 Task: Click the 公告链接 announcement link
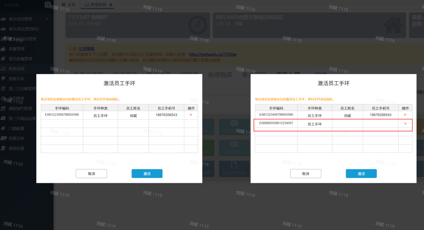click(86, 49)
